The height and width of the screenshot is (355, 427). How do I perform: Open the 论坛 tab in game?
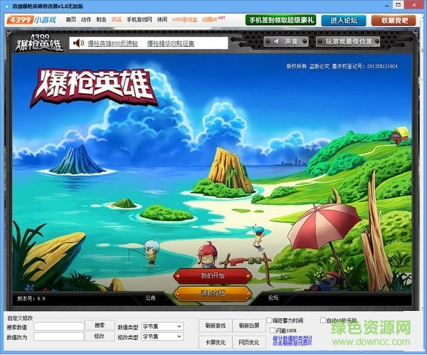click(273, 297)
